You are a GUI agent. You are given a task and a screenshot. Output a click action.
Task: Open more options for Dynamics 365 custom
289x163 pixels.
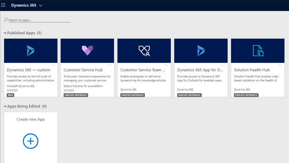click(x=53, y=65)
